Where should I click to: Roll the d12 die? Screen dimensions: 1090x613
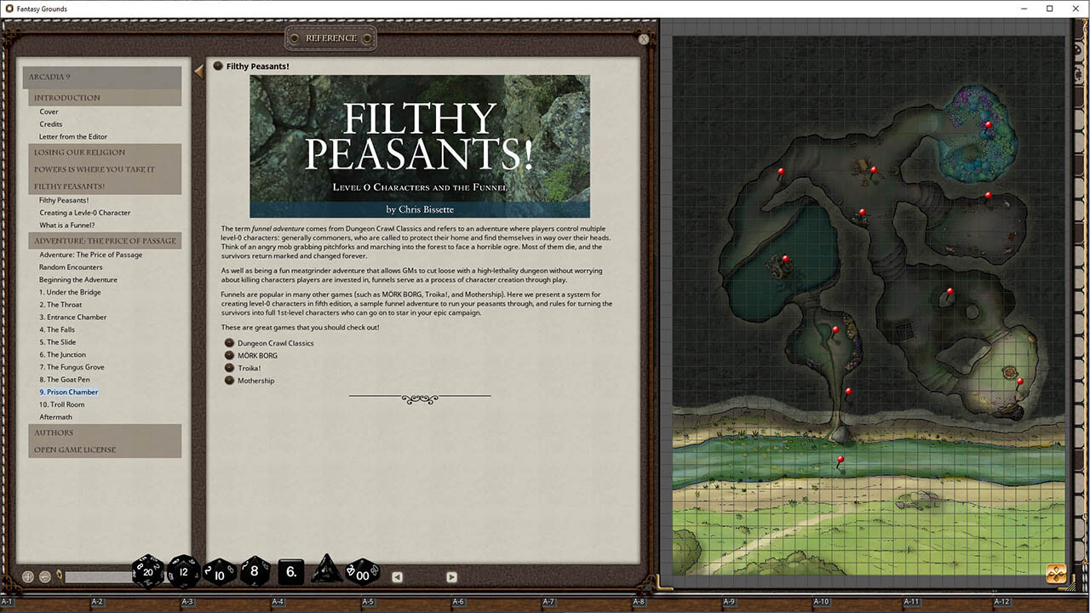click(183, 572)
